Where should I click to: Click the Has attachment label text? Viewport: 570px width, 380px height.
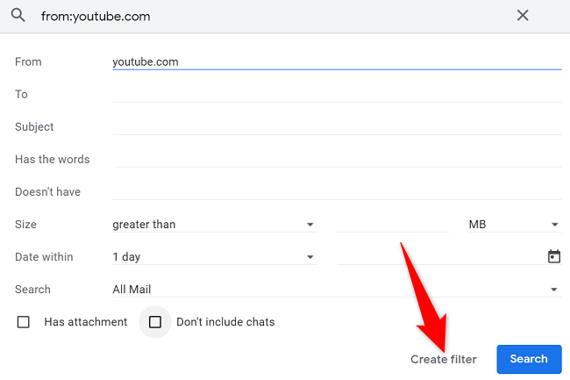tap(86, 322)
